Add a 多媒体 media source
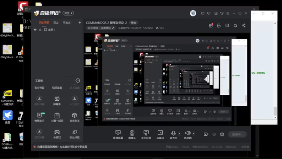 point(160,135)
